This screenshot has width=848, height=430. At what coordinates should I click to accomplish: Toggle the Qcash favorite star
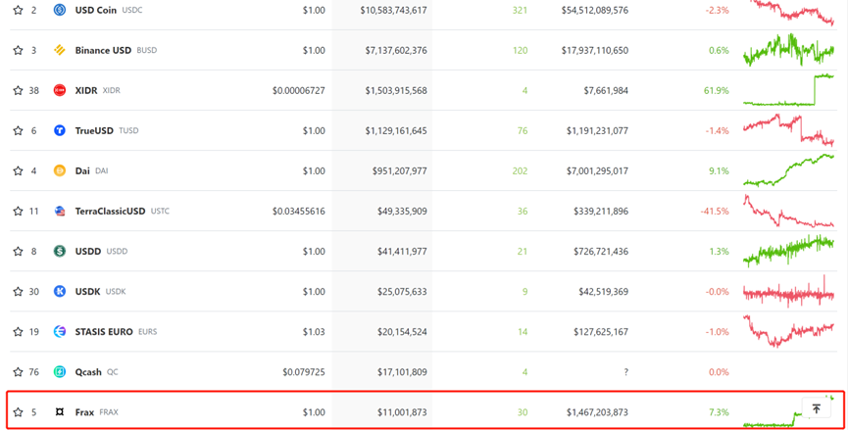[18, 372]
